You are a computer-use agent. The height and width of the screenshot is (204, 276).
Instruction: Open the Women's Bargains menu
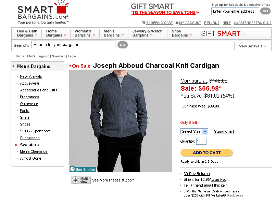click(85, 33)
